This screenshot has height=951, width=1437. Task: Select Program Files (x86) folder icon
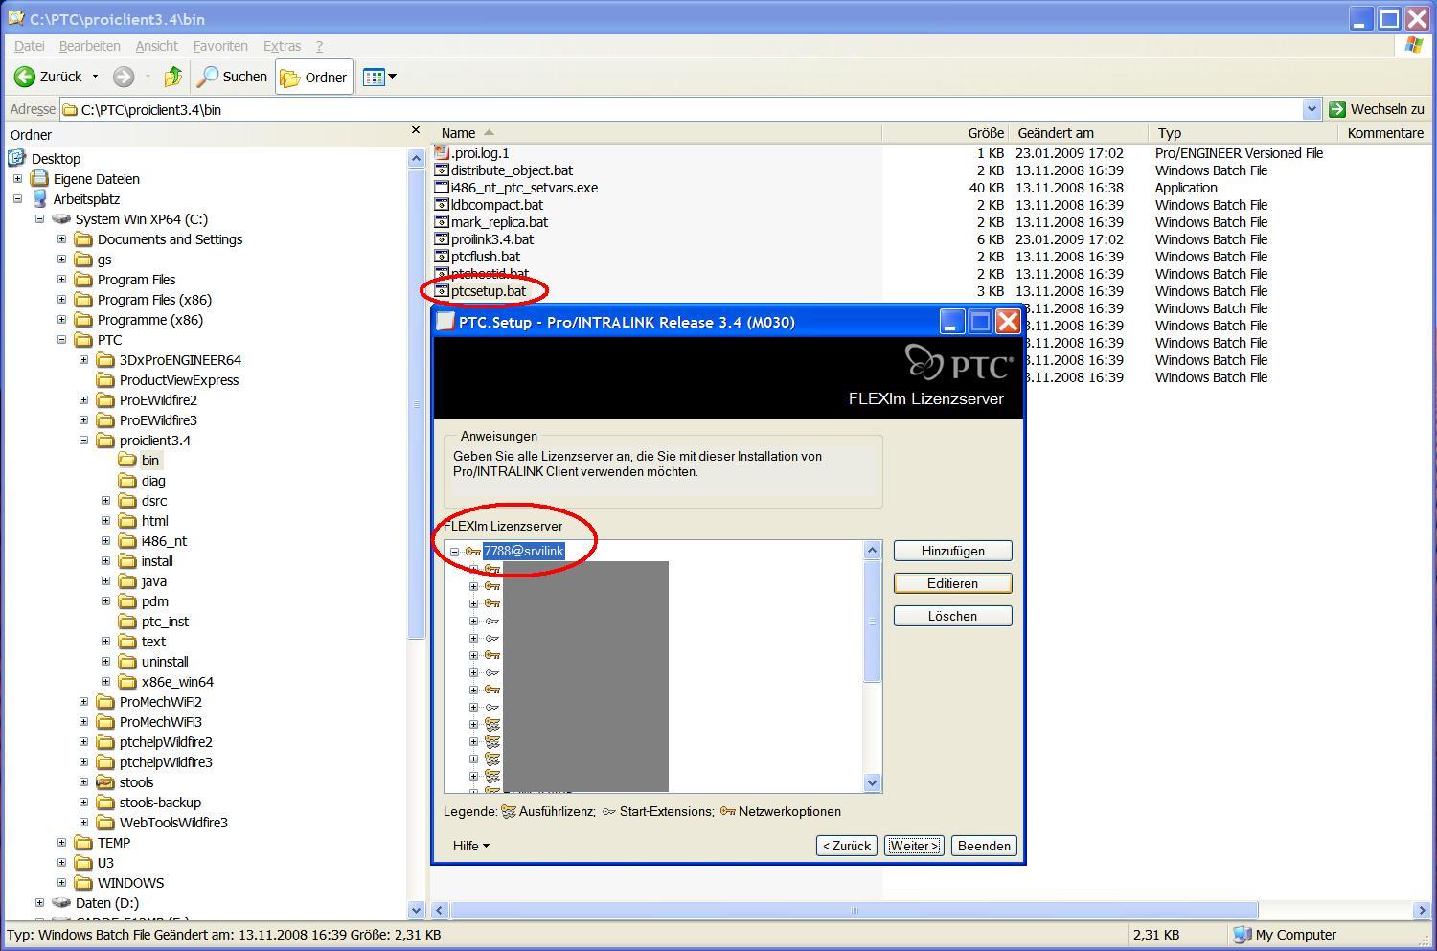pos(83,300)
